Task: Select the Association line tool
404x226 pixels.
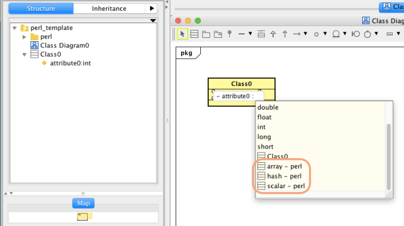Action: pos(242,34)
